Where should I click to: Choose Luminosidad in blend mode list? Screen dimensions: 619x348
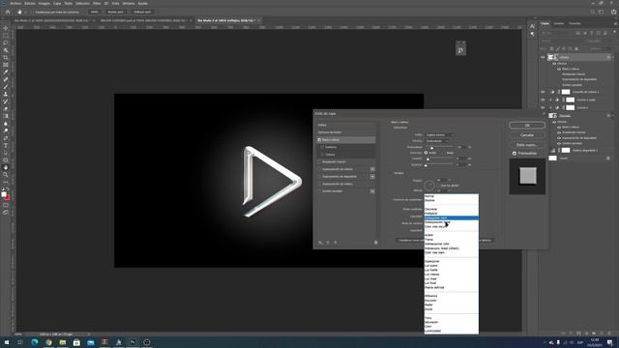(x=452, y=331)
